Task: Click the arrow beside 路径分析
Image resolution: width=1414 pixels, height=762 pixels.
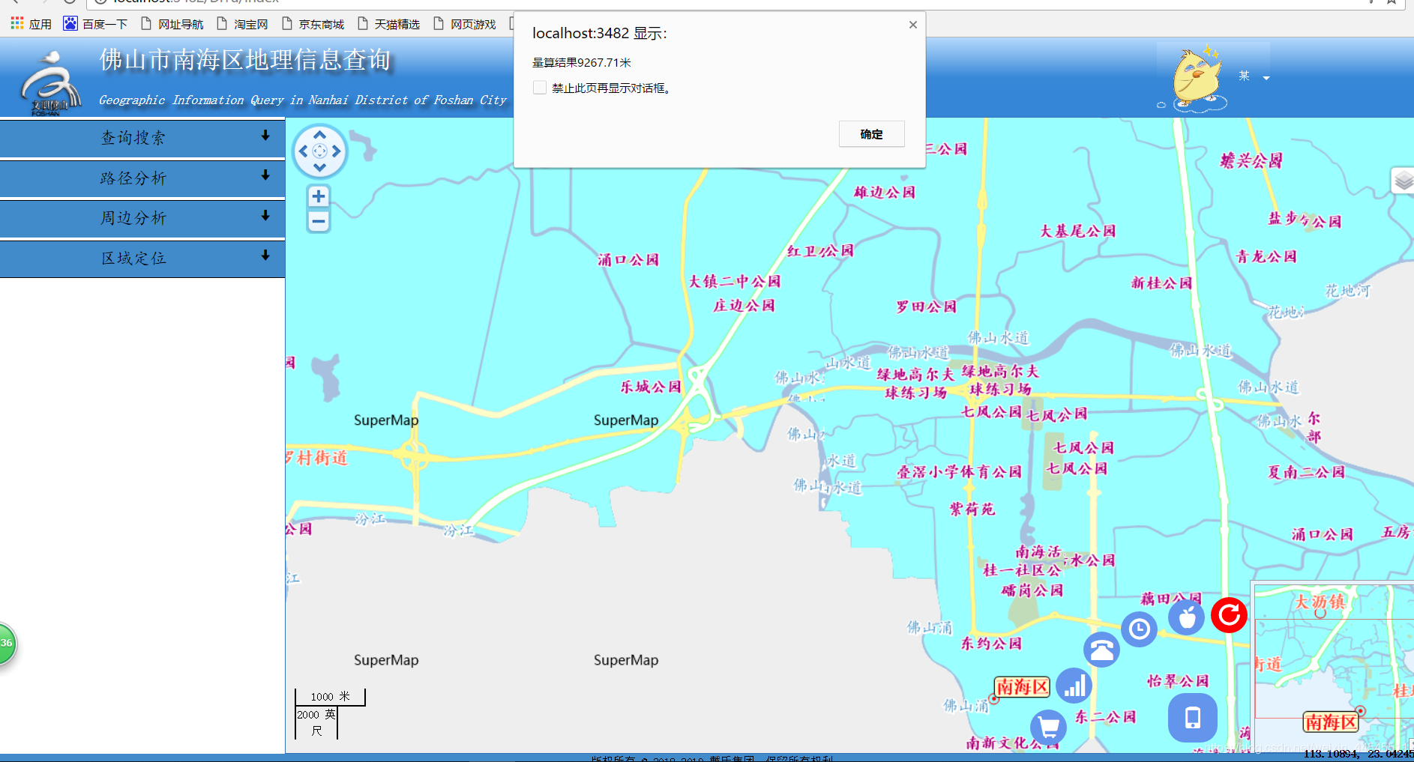Action: (x=265, y=175)
